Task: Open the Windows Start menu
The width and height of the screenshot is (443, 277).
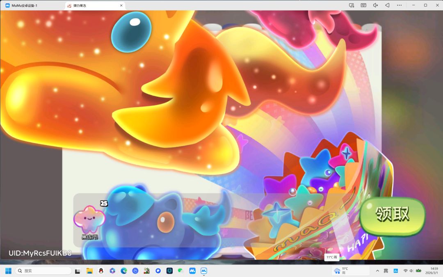Action: (x=8, y=271)
